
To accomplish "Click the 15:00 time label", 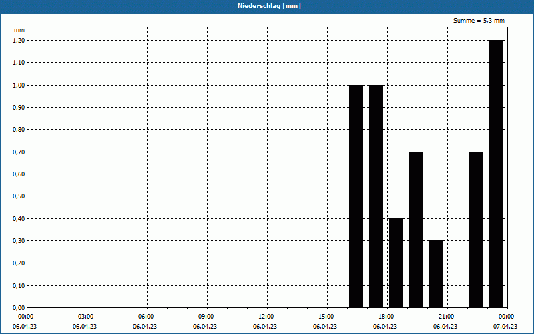I will point(327,317).
